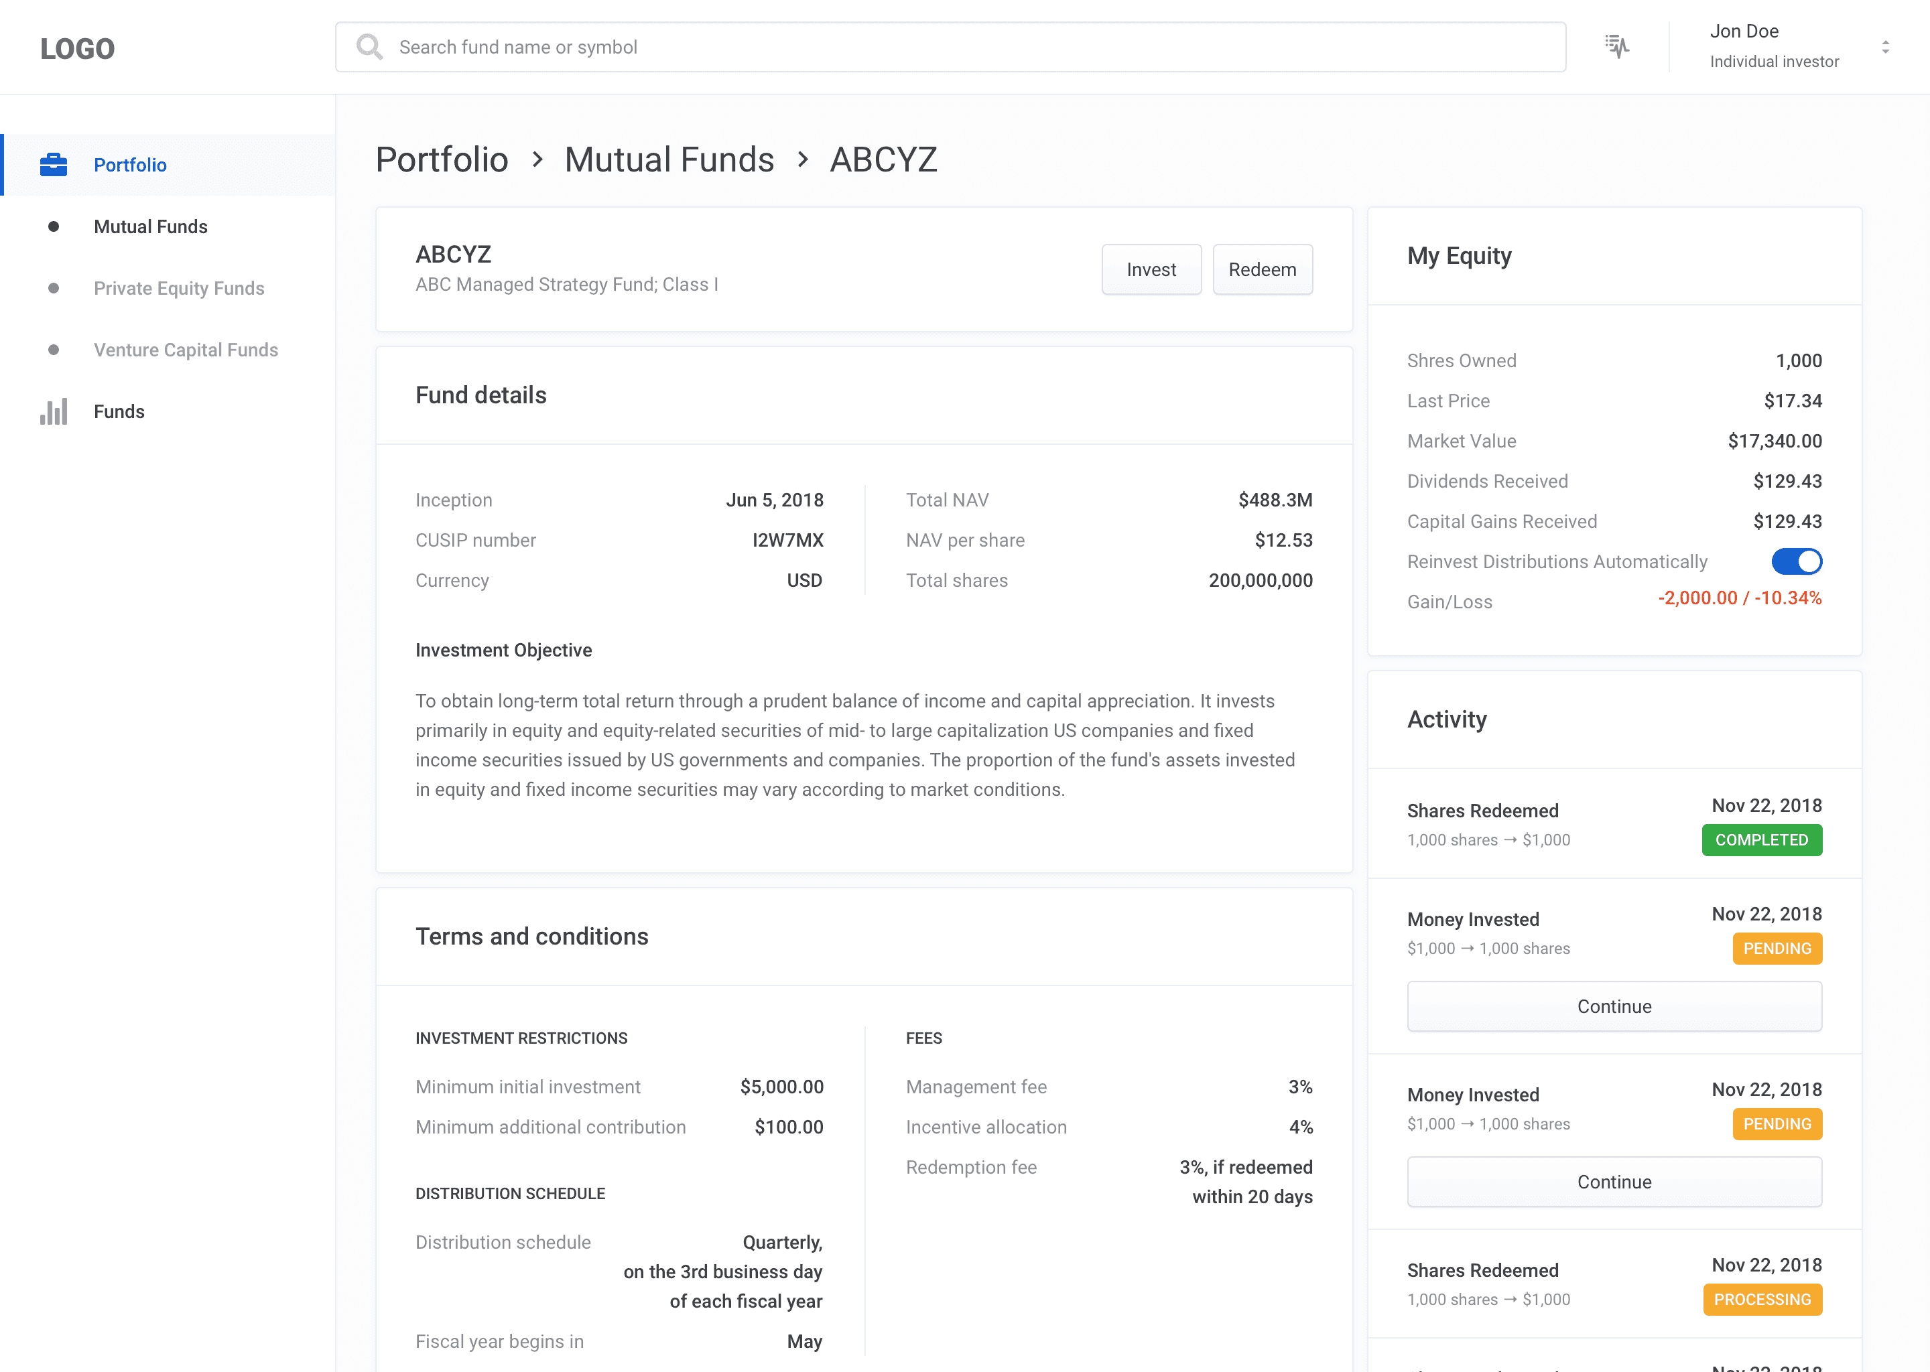Click the Venture Capital Funds bullet icon

click(x=53, y=350)
